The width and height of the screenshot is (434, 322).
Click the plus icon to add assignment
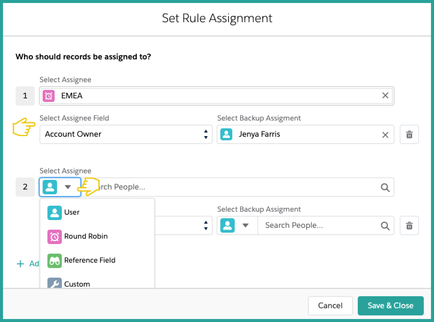coord(20,264)
